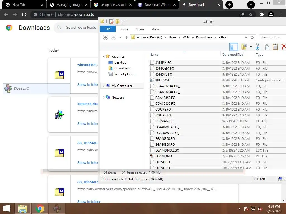This screenshot has width=286, height=214.
Task: Click Explorer's Back navigation arrow
Action: click(105, 37)
